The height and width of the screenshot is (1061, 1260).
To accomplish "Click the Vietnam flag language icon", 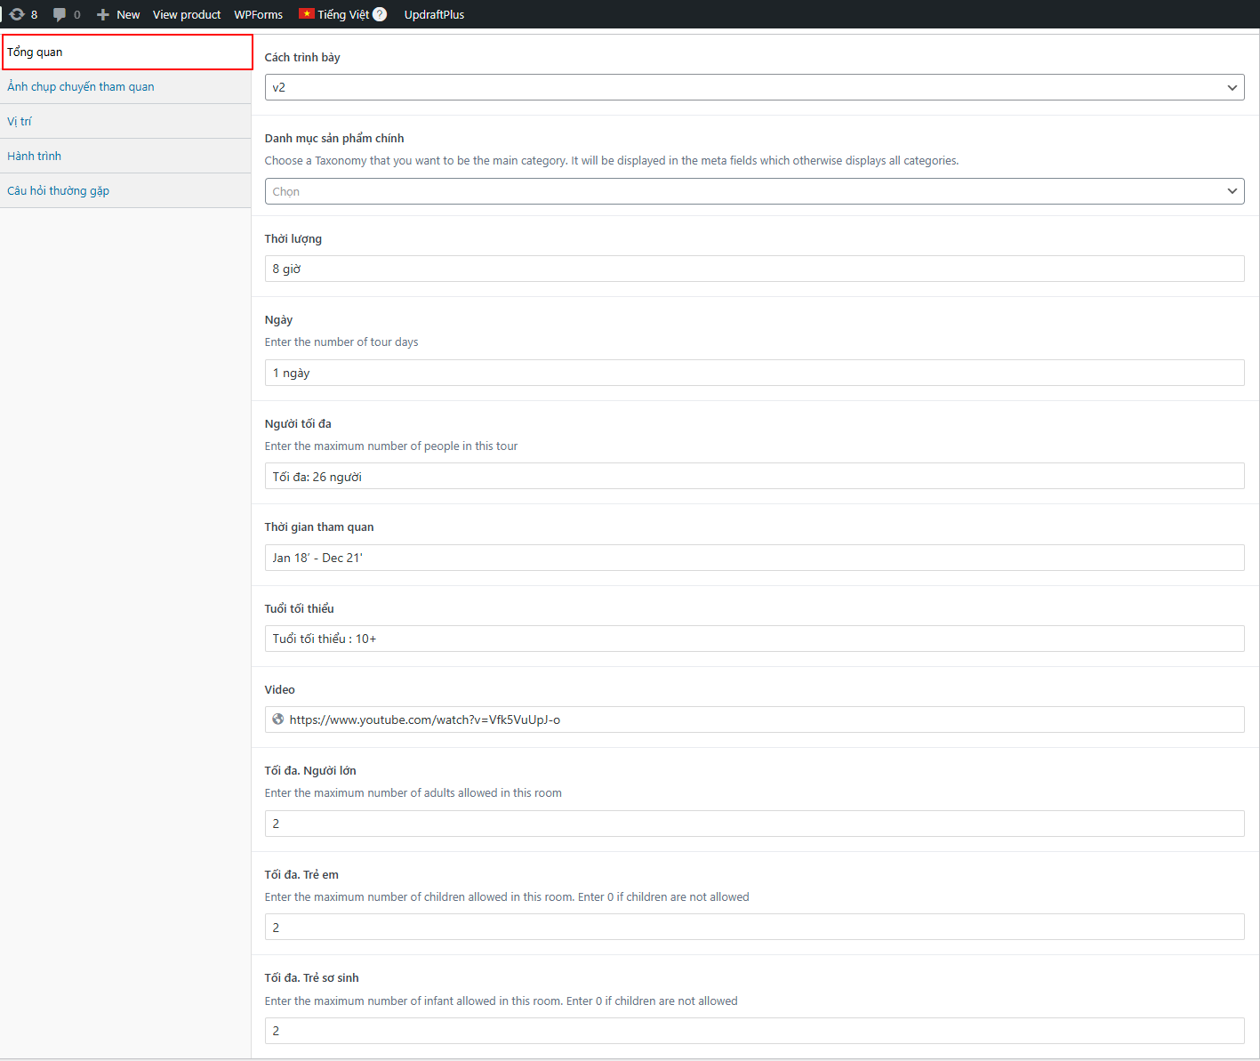I will click(x=307, y=14).
